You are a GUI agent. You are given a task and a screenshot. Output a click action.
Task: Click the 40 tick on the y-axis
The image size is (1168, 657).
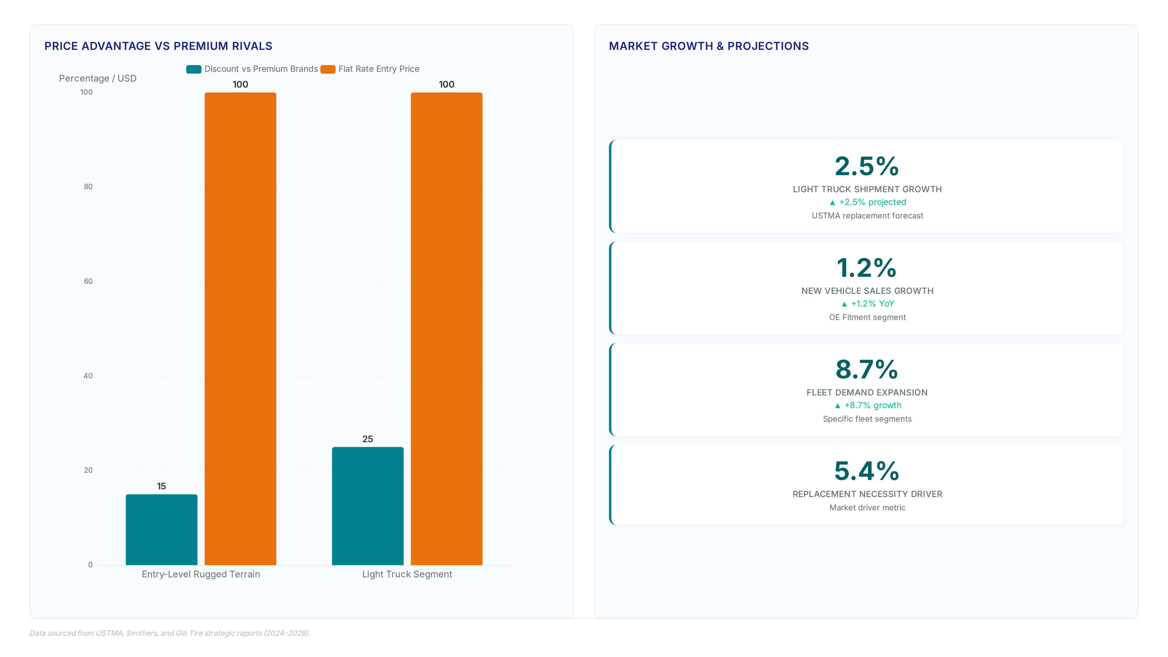(88, 376)
